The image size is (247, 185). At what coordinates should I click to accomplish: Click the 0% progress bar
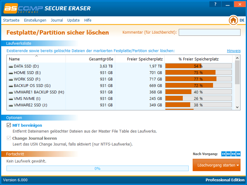(97, 168)
